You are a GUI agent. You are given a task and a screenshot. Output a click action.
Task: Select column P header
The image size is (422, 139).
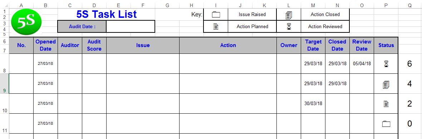pyautogui.click(x=386, y=5)
